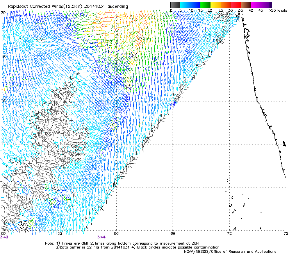Click the longitude axis label '72'
The image size is (289, 254).
(229, 234)
